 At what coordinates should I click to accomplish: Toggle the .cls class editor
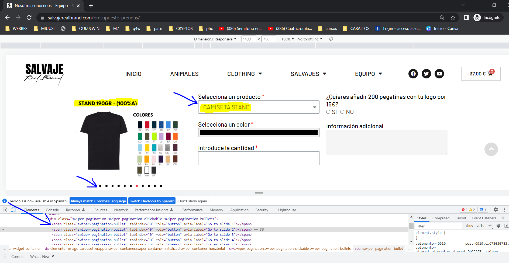(x=480, y=226)
